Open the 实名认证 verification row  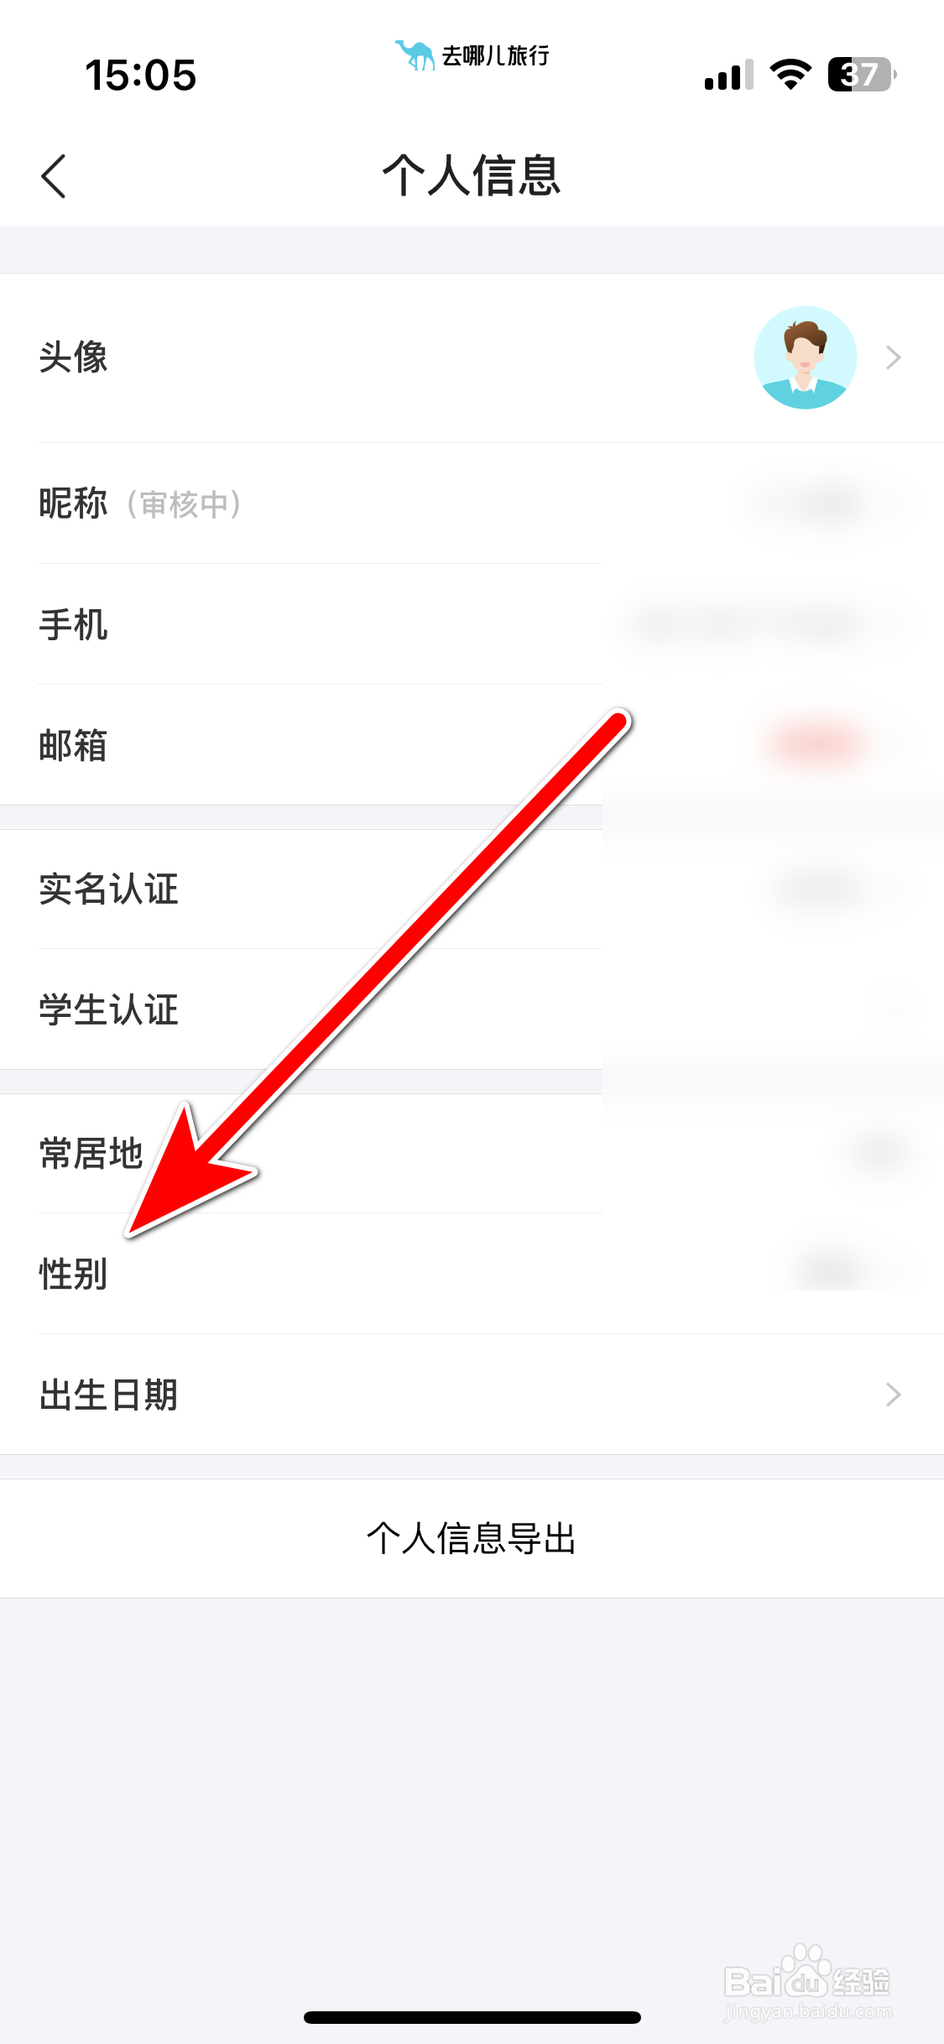(472, 889)
